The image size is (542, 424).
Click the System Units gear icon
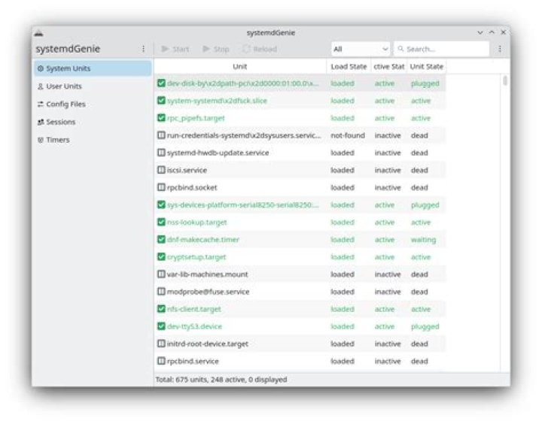(x=41, y=68)
